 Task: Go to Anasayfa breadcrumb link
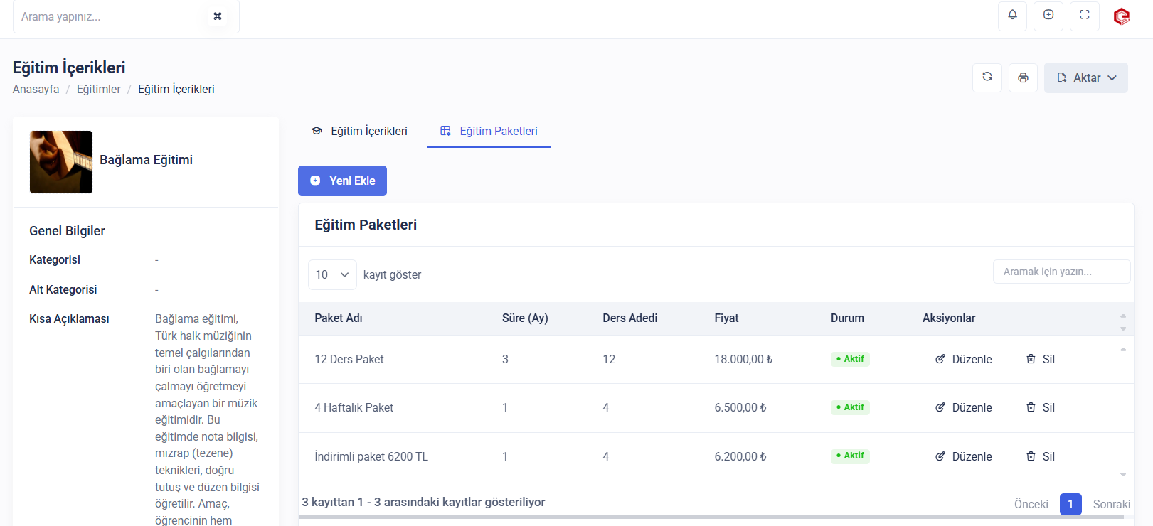point(36,89)
